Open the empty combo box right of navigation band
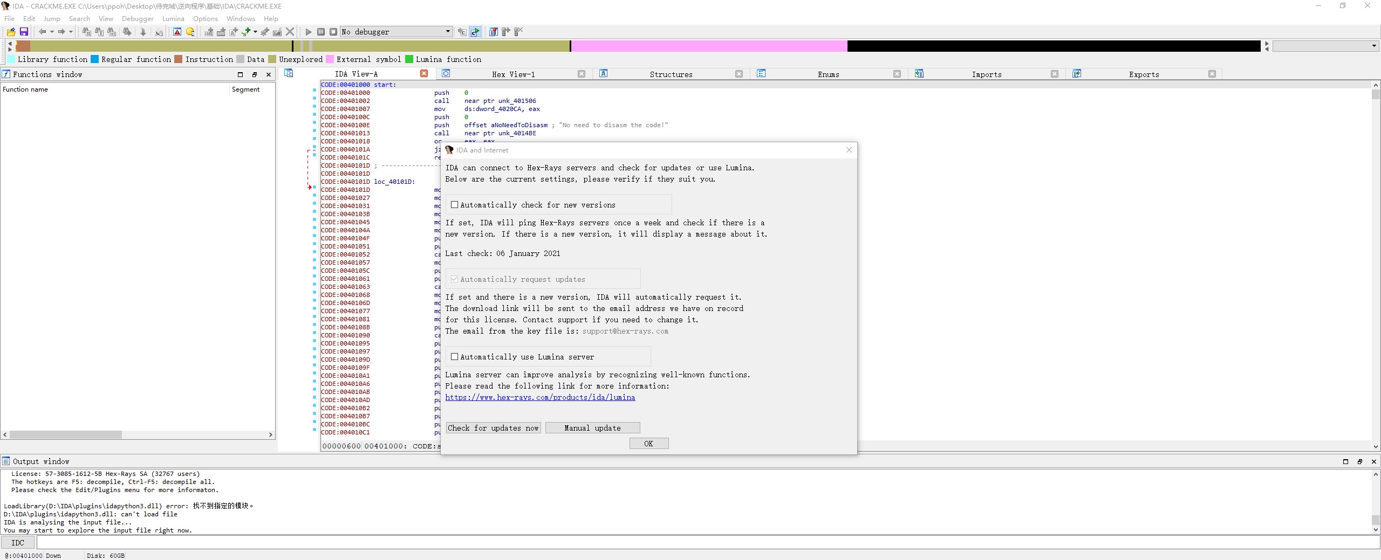Screen dimensions: 1381x560 1325,46
